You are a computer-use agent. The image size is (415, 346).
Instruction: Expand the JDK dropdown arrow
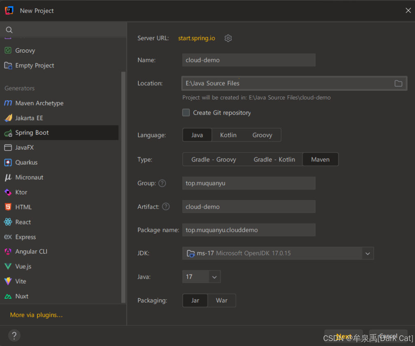click(x=367, y=253)
